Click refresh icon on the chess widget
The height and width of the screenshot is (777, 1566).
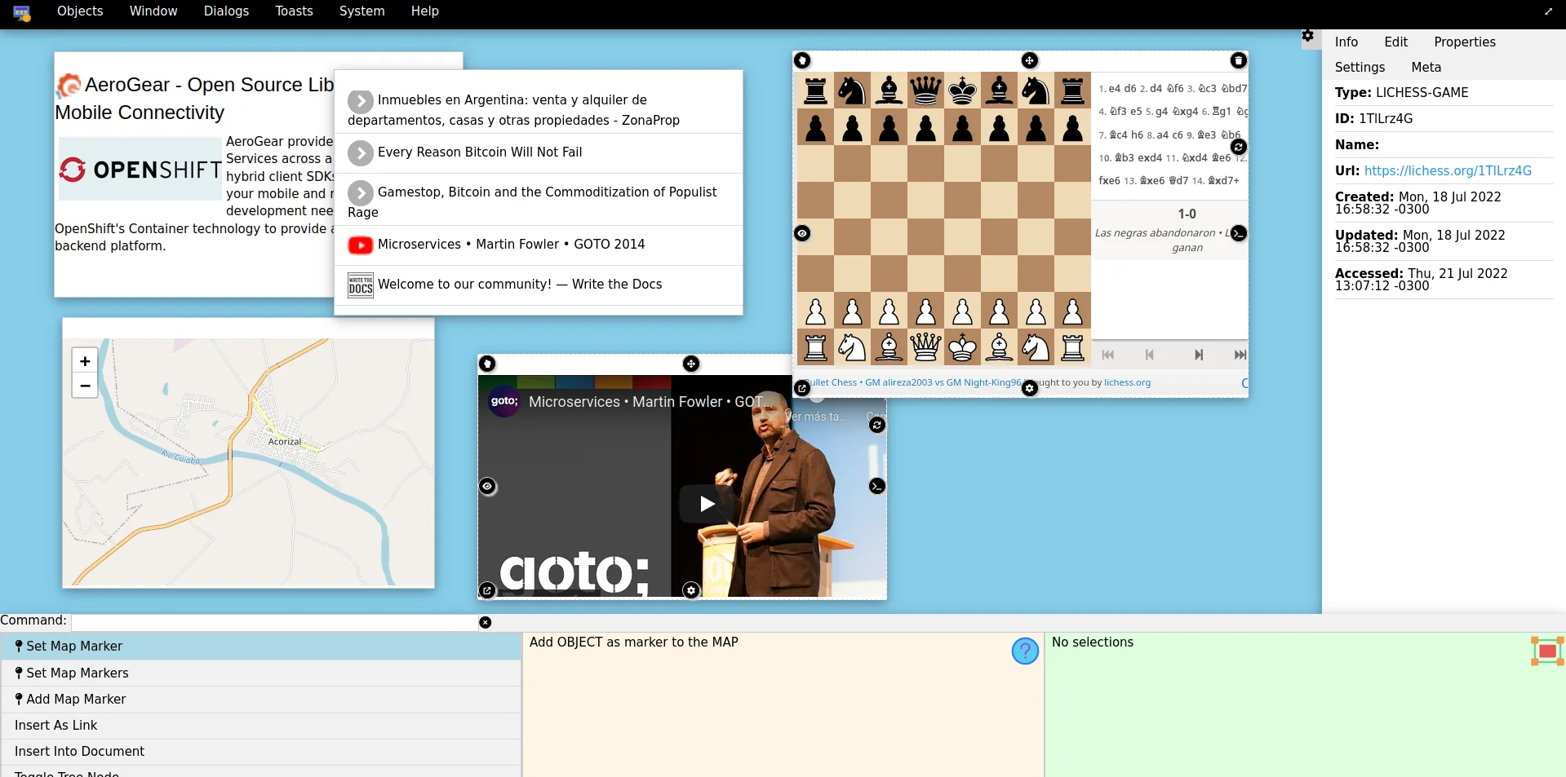[x=1238, y=147]
